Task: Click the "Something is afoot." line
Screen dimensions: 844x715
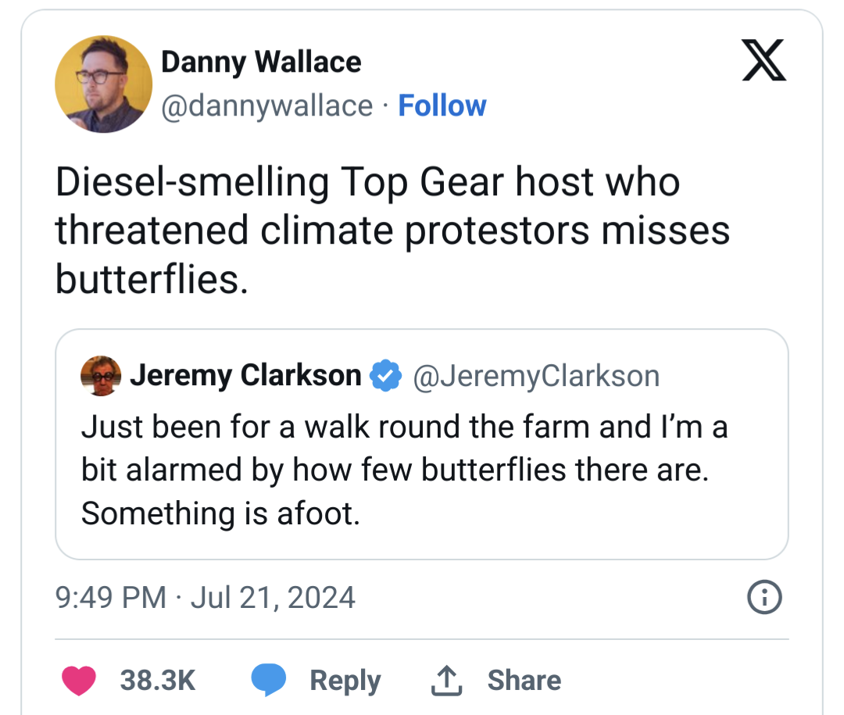Action: point(220,513)
